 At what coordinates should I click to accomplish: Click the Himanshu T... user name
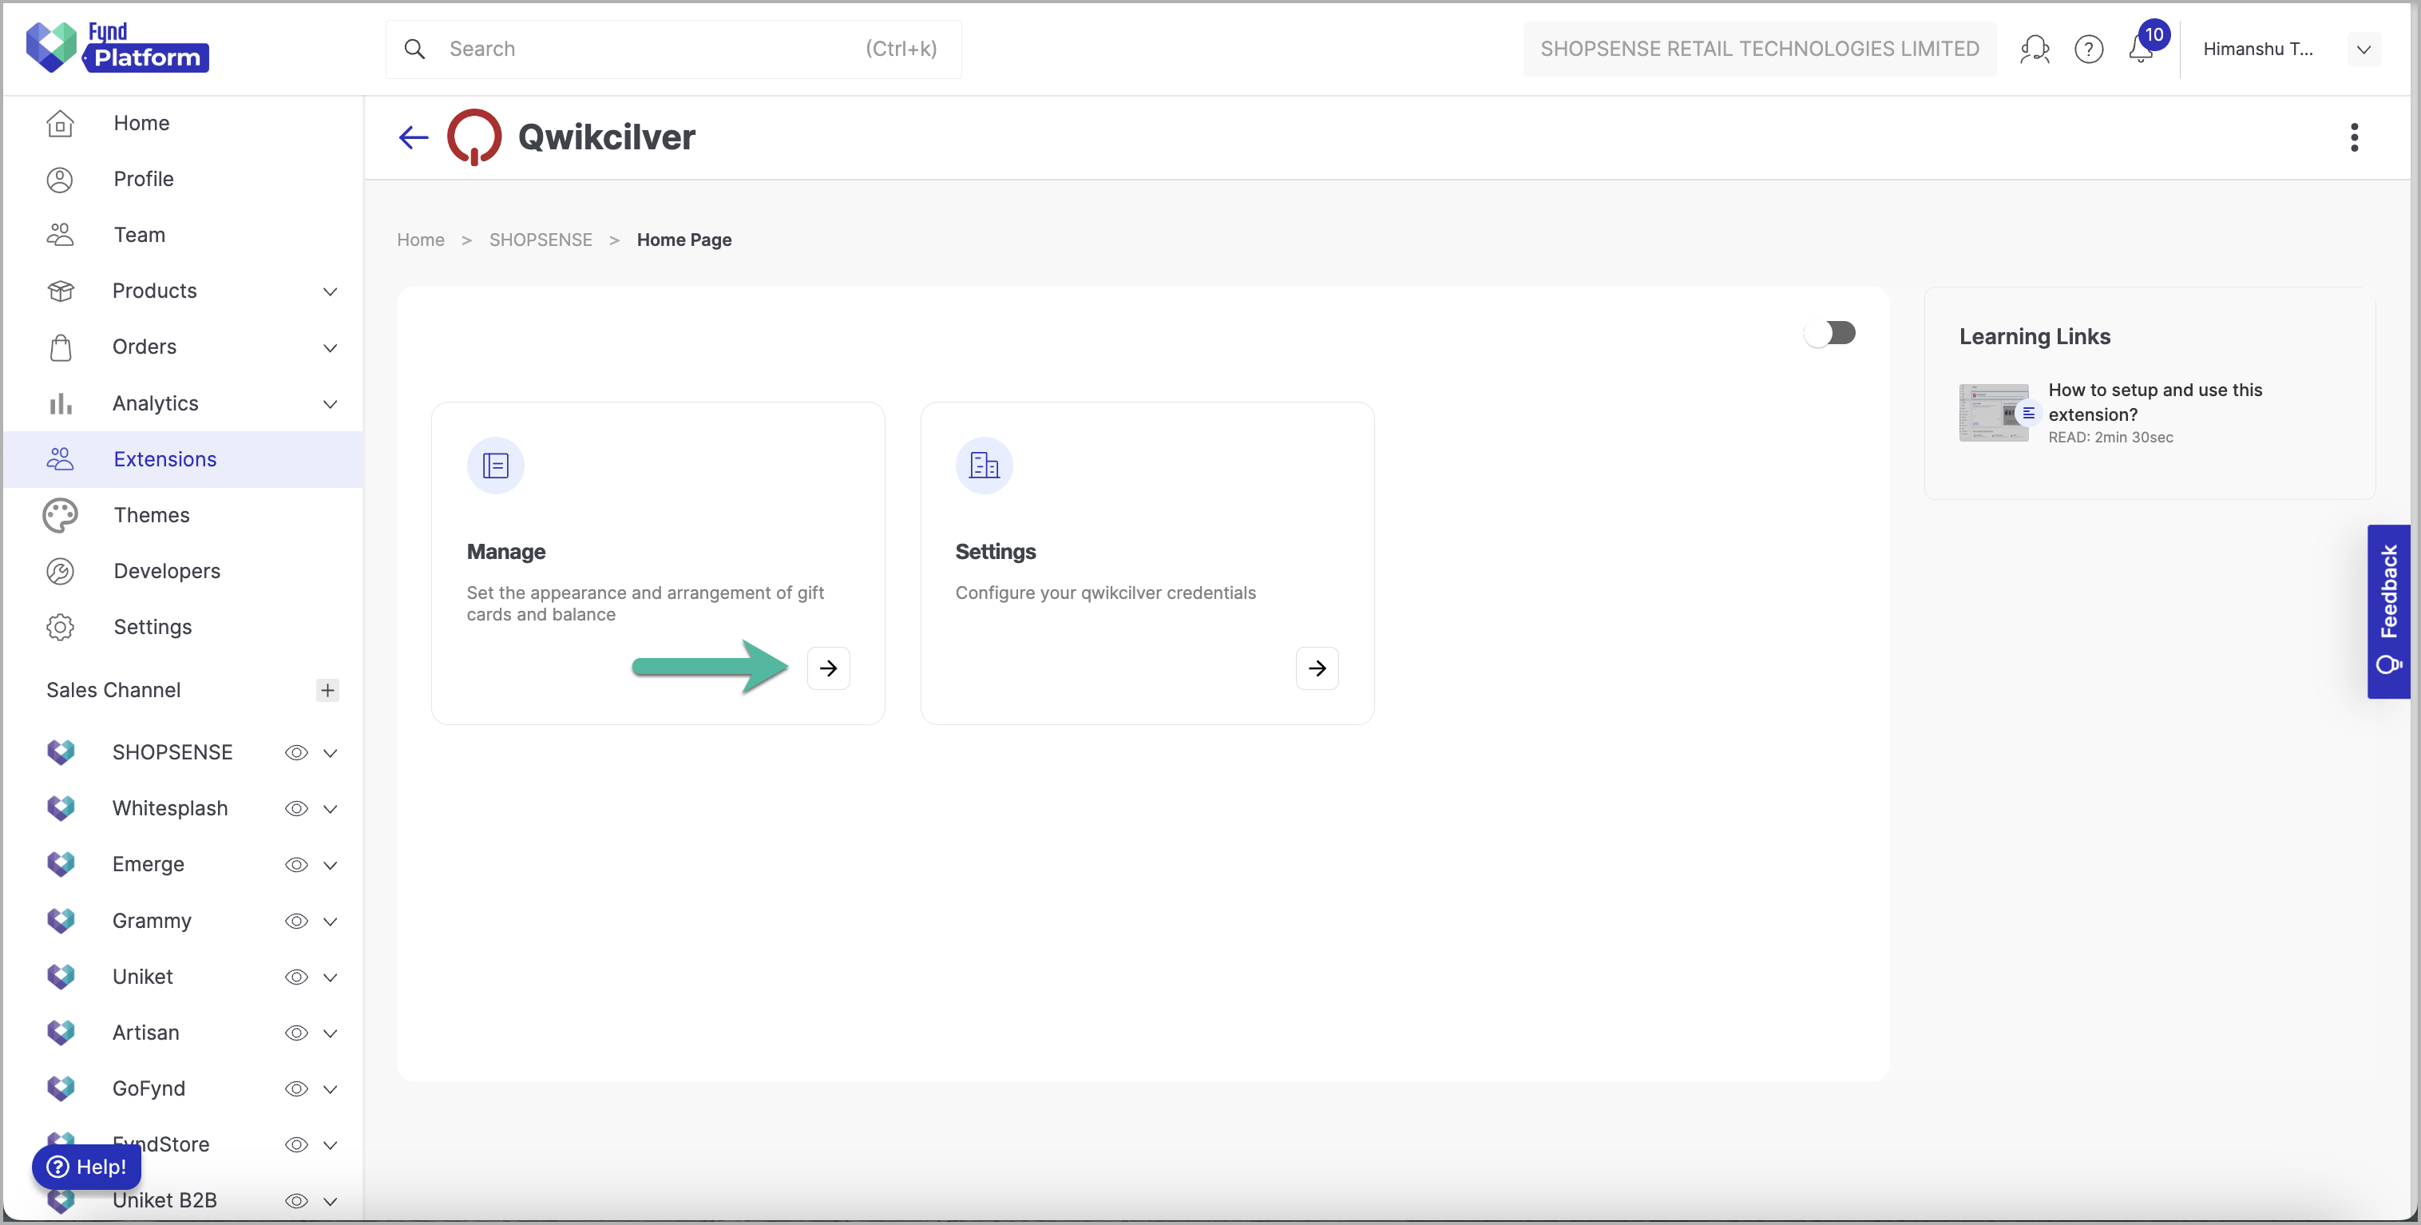click(x=2257, y=49)
